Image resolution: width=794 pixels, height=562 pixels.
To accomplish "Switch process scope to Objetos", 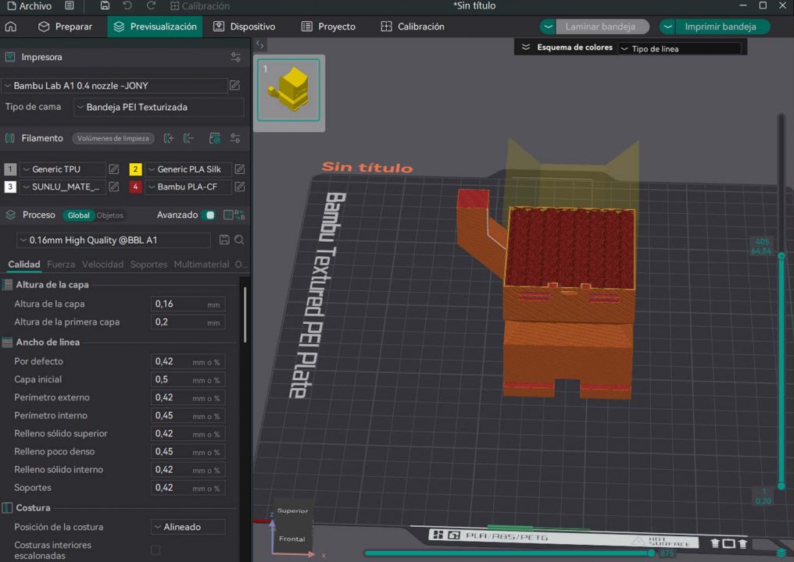I will click(x=110, y=215).
